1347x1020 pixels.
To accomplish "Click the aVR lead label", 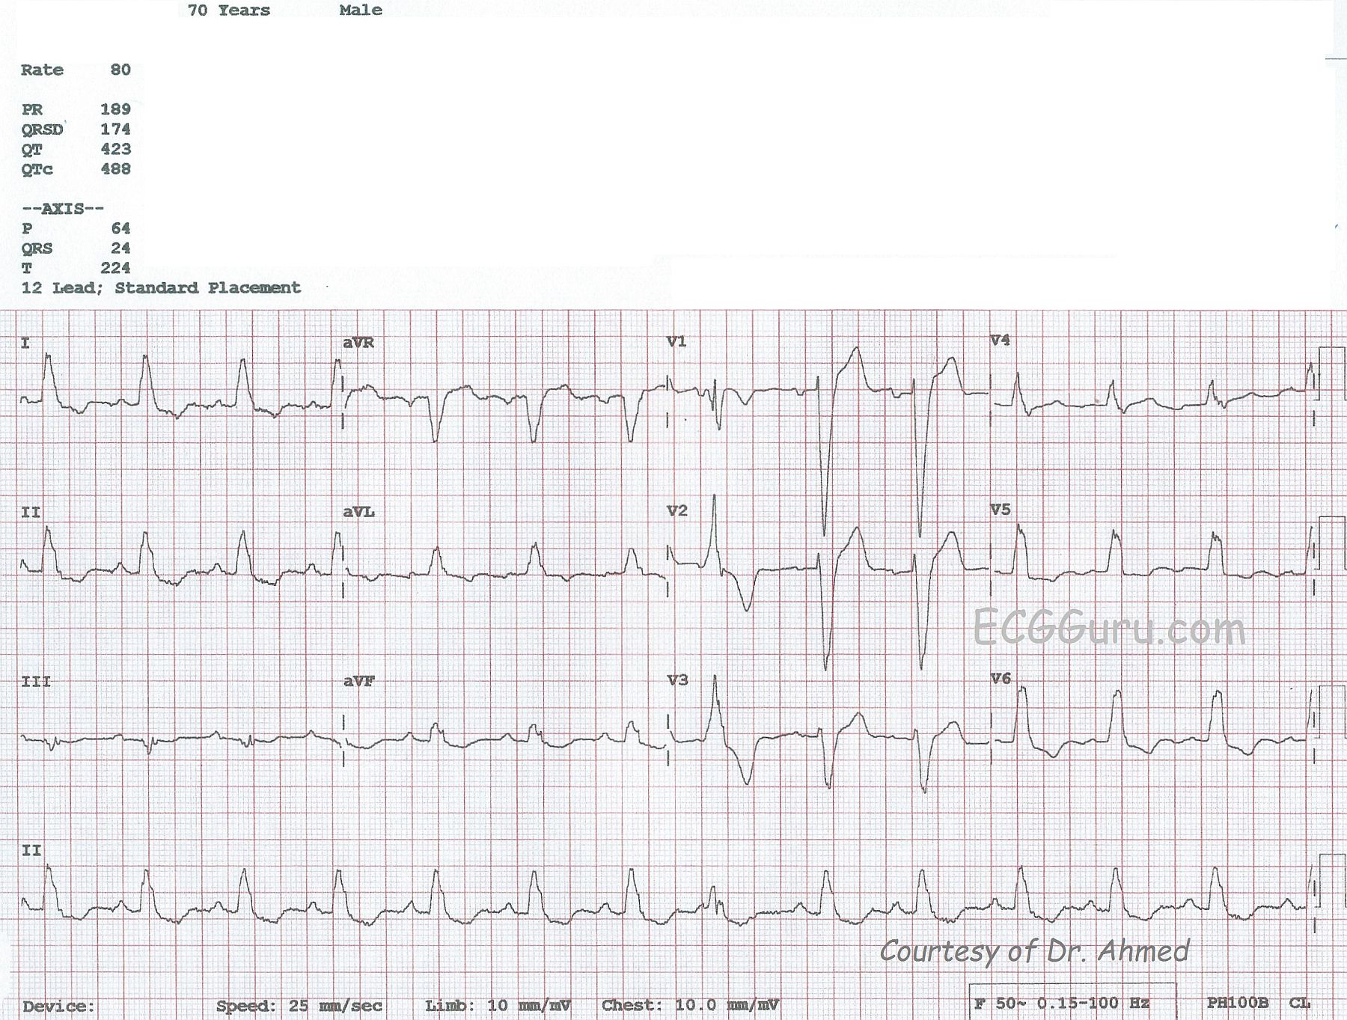I will pos(358,343).
